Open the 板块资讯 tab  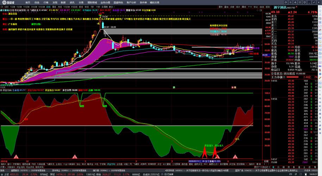coord(39,167)
